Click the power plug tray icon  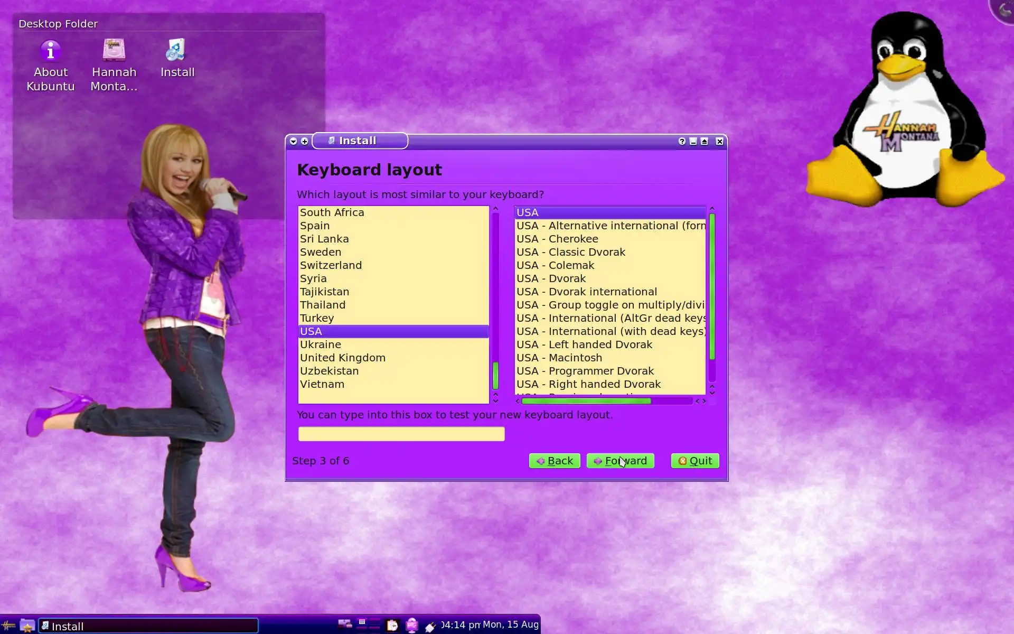(x=430, y=627)
